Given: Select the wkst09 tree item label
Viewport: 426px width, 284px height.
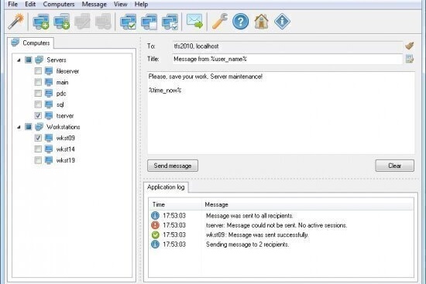Looking at the screenshot, I should [66, 138].
